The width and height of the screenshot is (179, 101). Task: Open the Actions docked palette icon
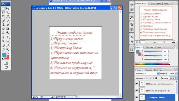pos(132,10)
